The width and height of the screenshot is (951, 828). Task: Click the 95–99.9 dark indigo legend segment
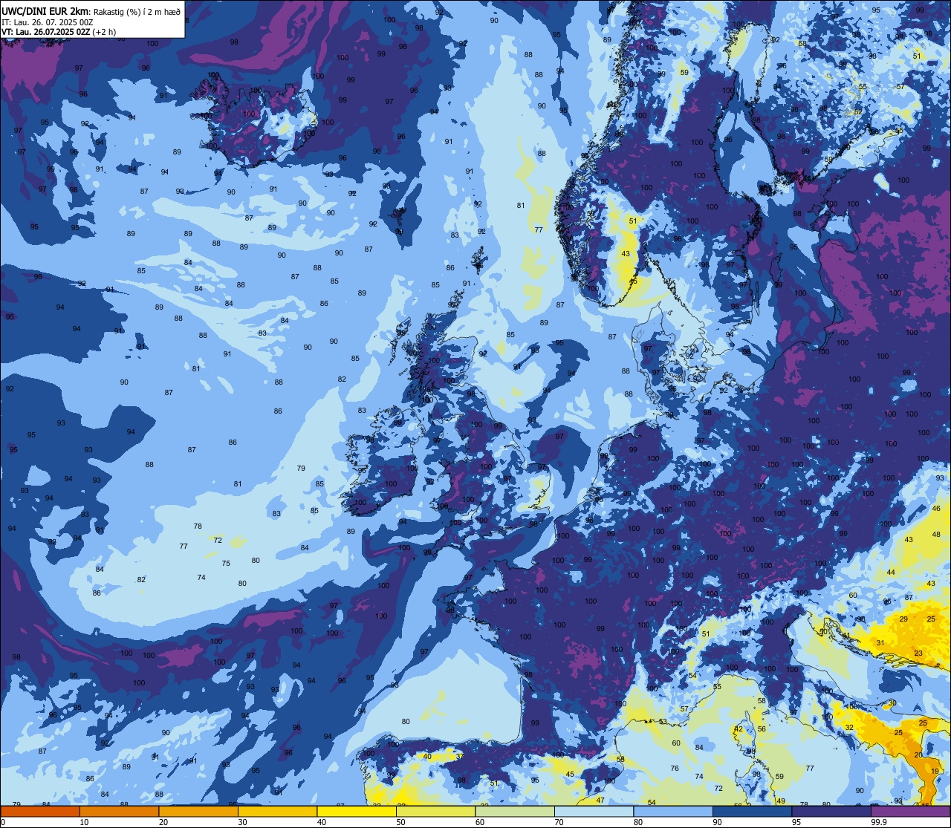click(x=831, y=811)
